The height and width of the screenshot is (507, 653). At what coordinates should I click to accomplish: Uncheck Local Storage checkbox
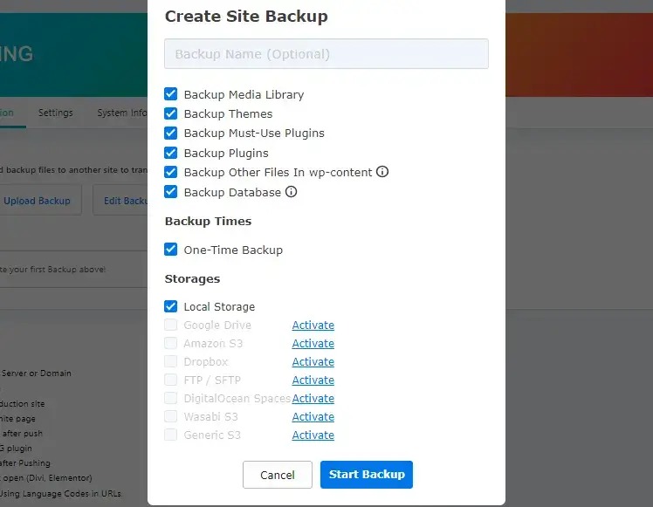[171, 306]
